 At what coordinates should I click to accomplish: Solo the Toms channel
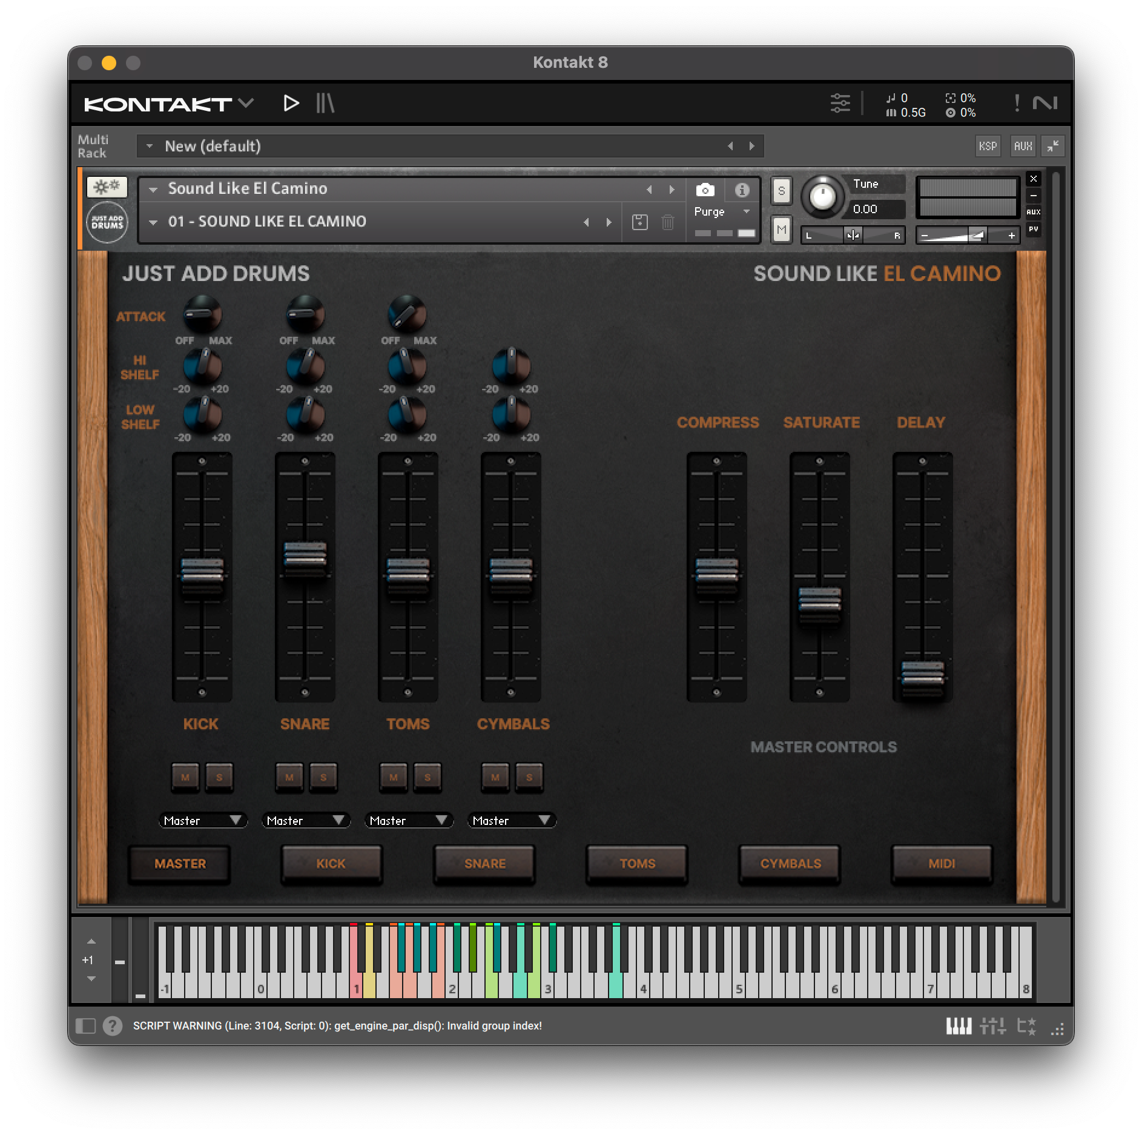tap(427, 777)
